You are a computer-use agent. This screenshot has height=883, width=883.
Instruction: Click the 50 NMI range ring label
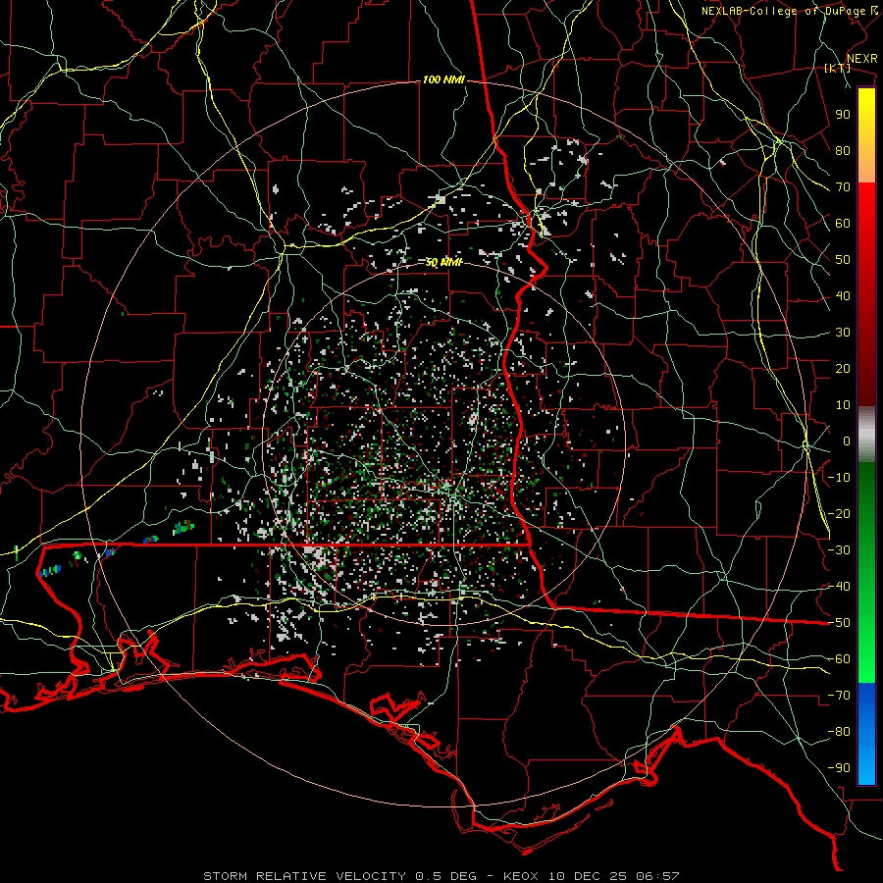pyautogui.click(x=443, y=262)
